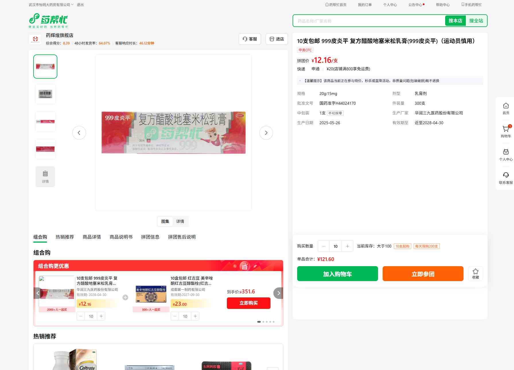Go back in combo deals carousel
The height and width of the screenshot is (370, 514).
coord(38,293)
